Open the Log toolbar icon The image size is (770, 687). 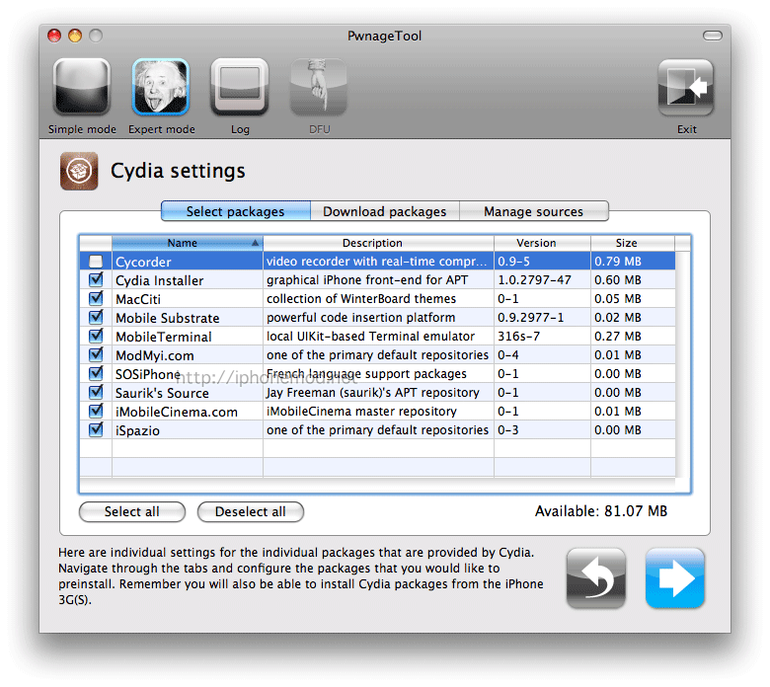point(240,87)
